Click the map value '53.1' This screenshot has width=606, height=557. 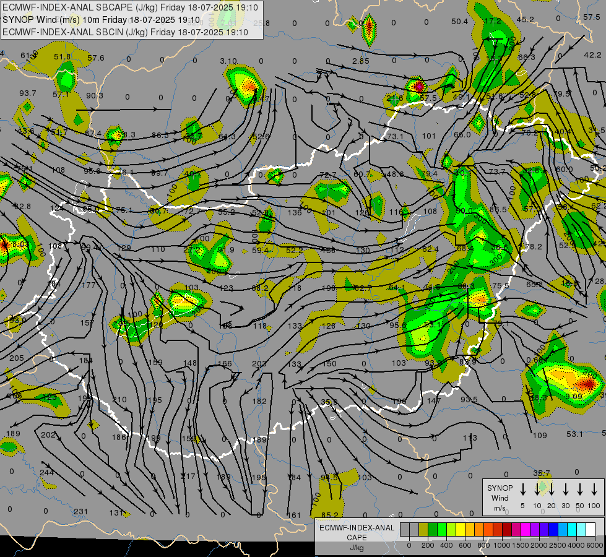click(x=574, y=434)
